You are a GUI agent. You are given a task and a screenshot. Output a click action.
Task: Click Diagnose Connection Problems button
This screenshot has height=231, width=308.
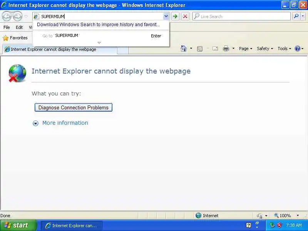pyautogui.click(x=74, y=107)
